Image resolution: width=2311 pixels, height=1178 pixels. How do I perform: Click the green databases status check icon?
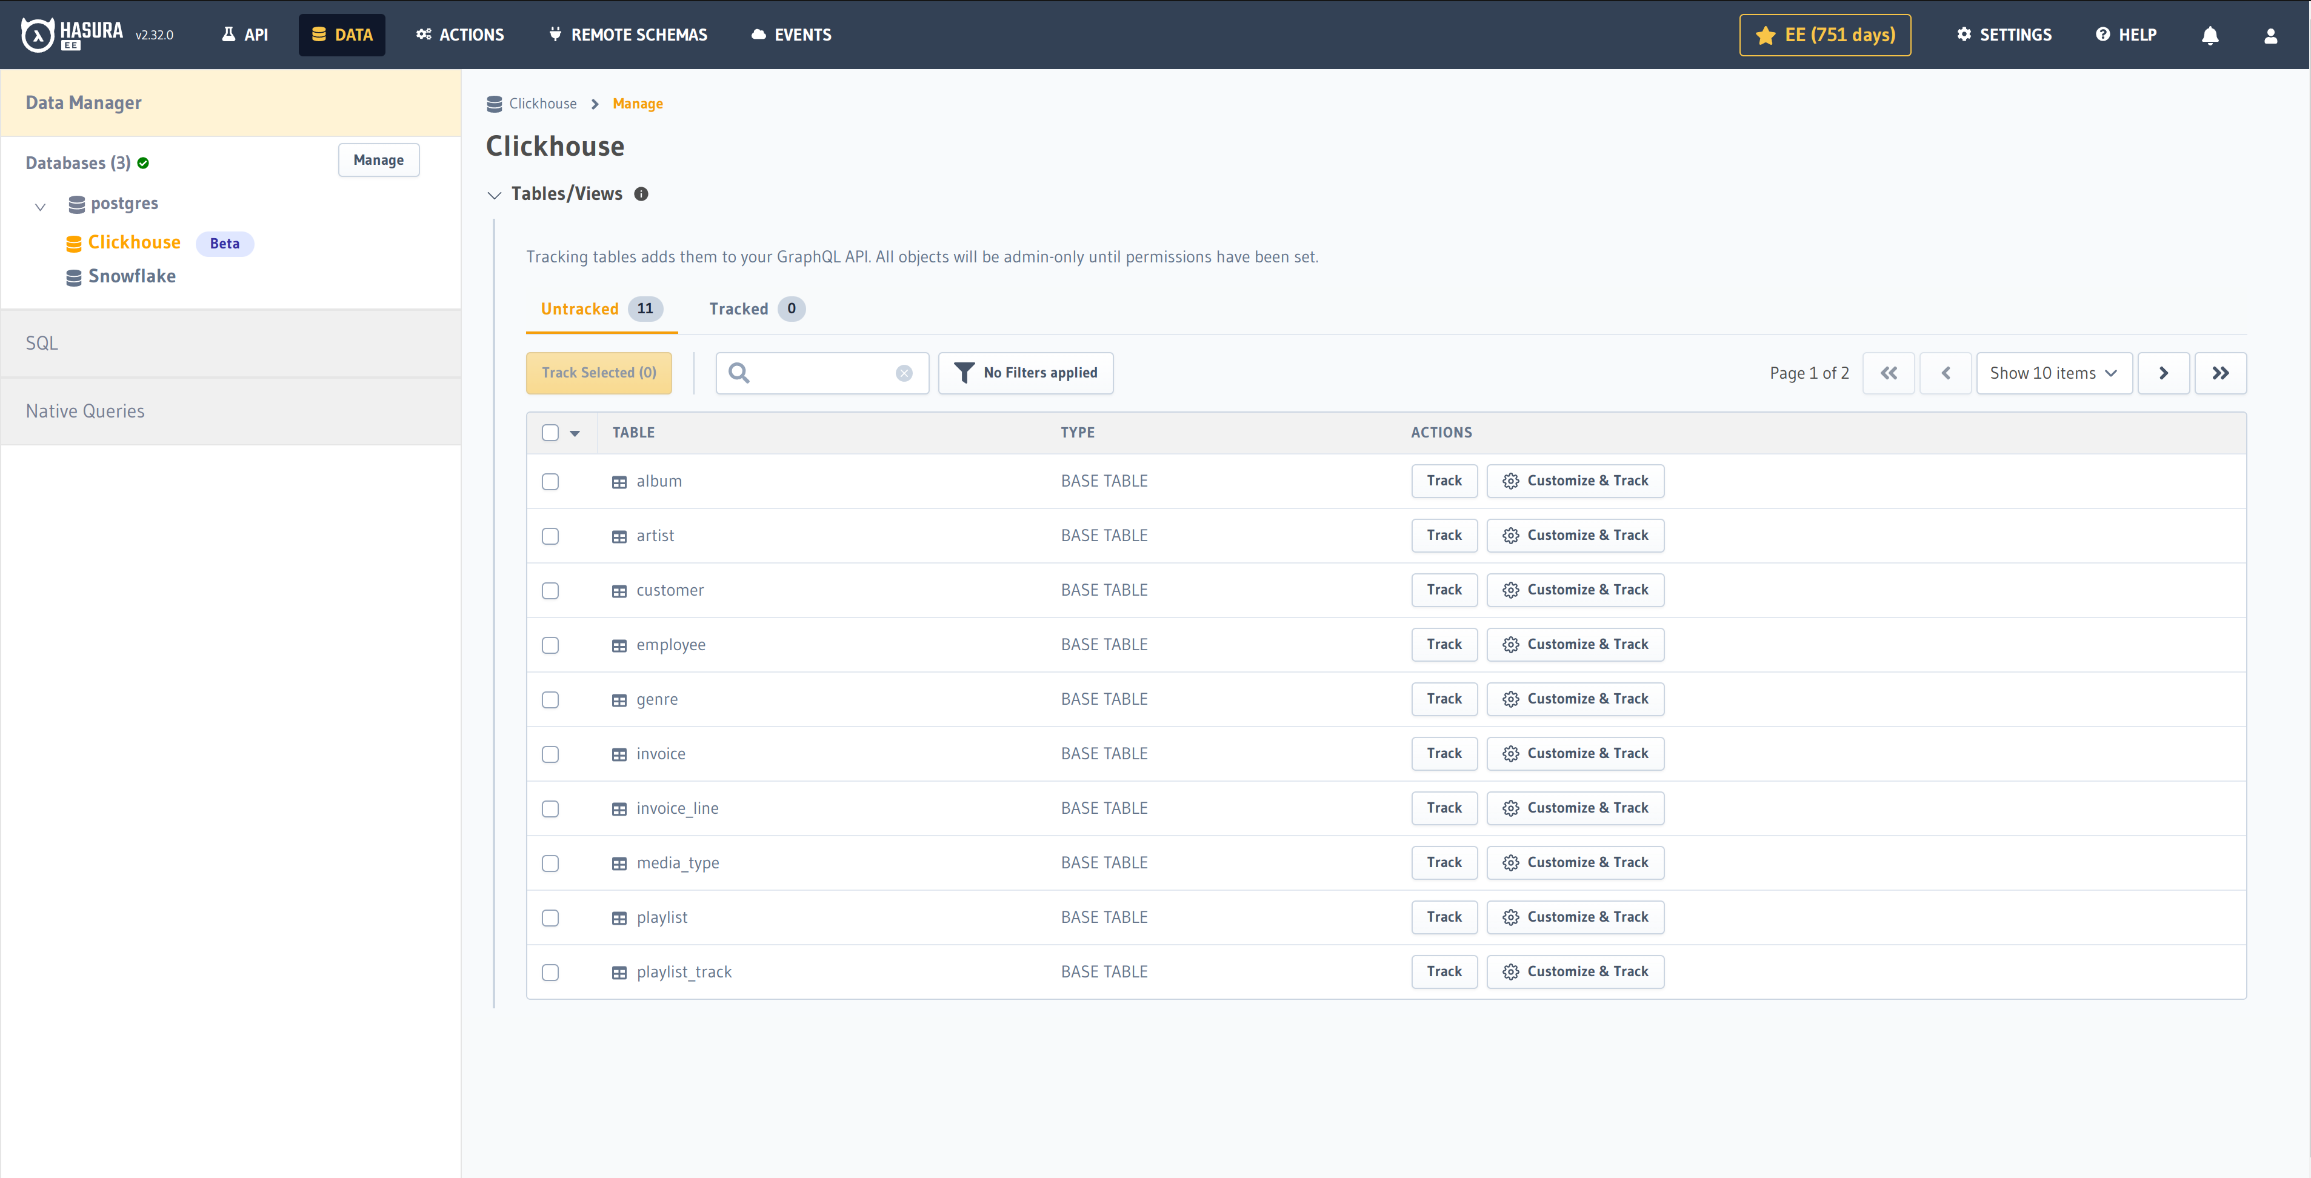(142, 163)
